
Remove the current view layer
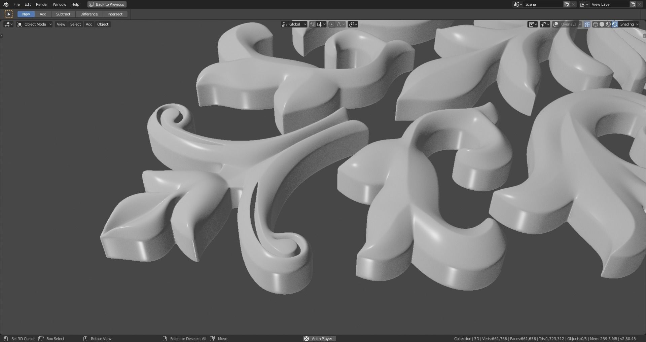[x=640, y=4]
